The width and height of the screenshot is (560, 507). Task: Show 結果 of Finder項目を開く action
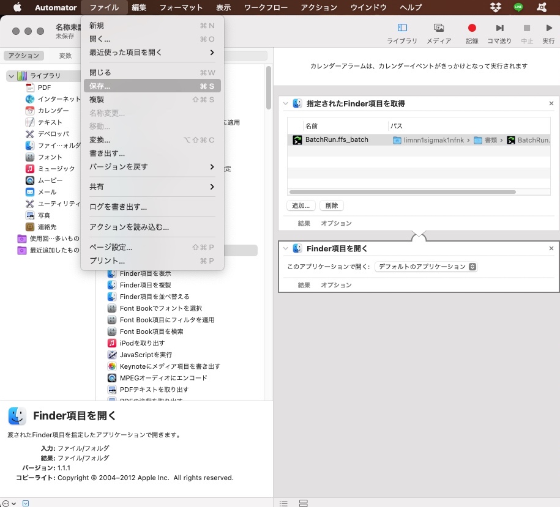pyautogui.click(x=304, y=285)
